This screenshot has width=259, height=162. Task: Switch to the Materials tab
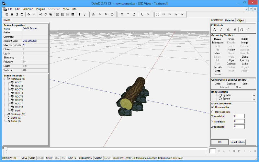coord(230,20)
